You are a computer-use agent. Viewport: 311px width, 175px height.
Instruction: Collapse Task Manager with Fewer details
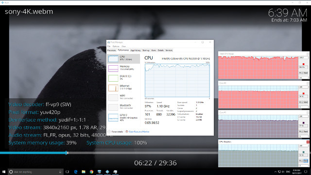coord(115,132)
